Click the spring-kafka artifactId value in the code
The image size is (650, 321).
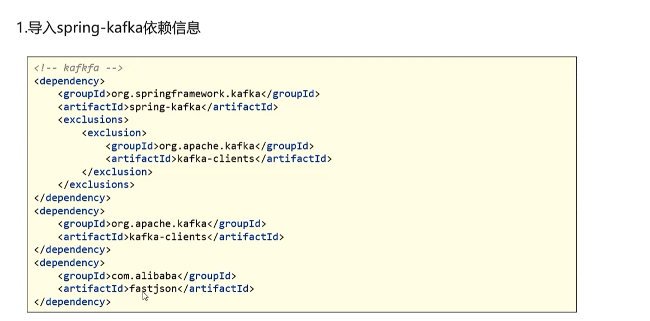165,107
